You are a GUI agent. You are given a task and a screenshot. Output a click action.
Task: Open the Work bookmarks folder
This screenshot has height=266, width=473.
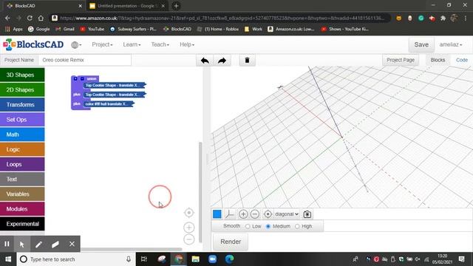pos(253,29)
